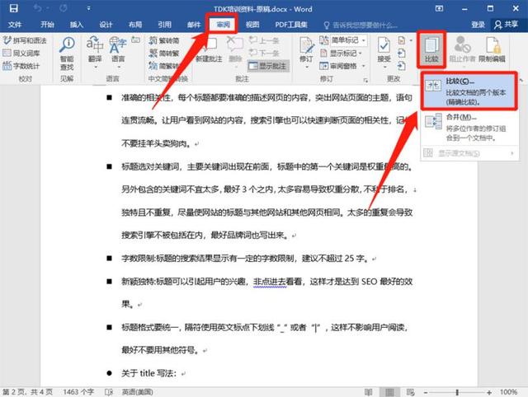Run 拼写和语法 check
528x397 pixels.
pos(25,40)
